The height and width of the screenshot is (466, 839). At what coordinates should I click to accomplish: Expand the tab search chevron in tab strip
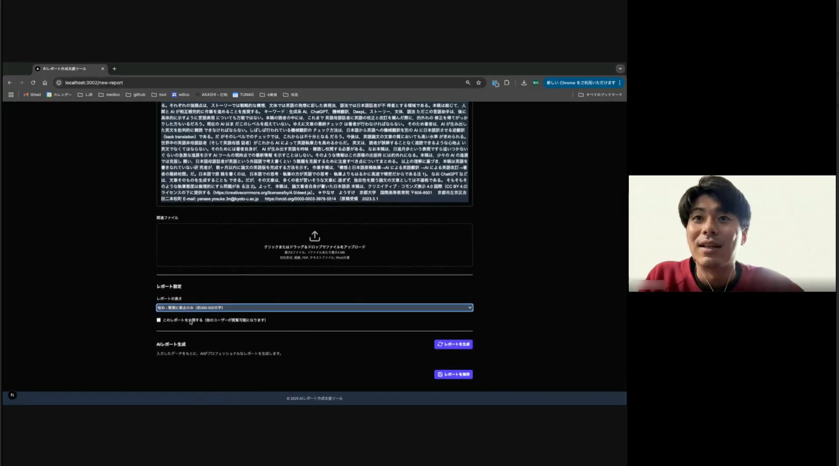620,69
